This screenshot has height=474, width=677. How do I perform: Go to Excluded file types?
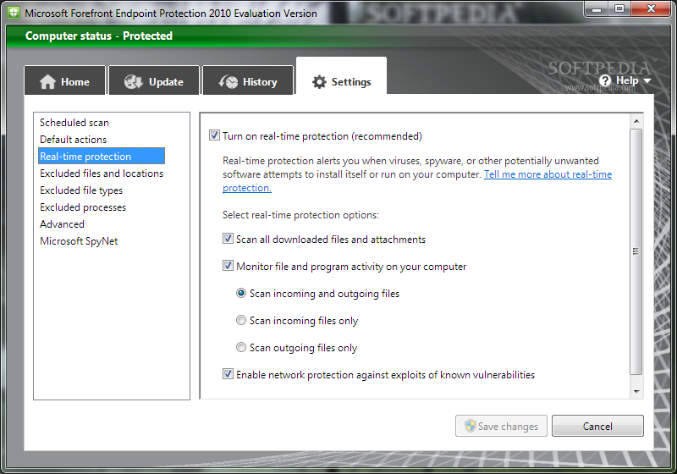point(81,190)
